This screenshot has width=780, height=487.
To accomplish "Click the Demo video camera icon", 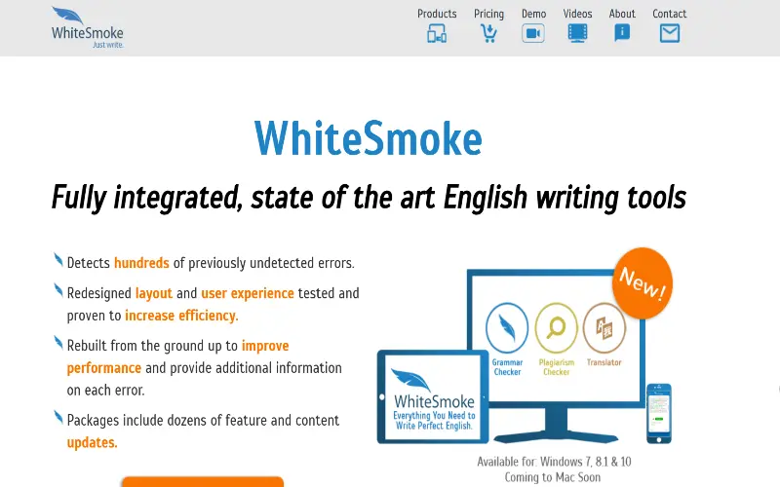I will coord(533,33).
